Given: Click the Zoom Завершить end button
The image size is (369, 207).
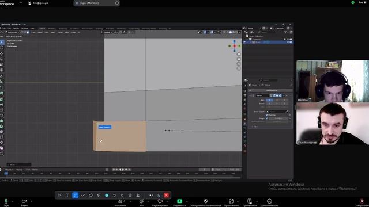Looking at the screenshot, I should (x=362, y=202).
